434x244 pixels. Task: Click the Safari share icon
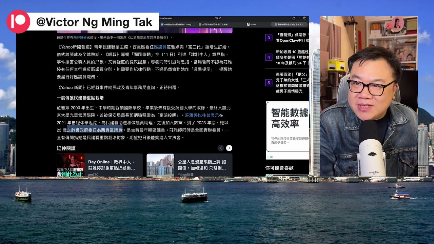[294, 18]
